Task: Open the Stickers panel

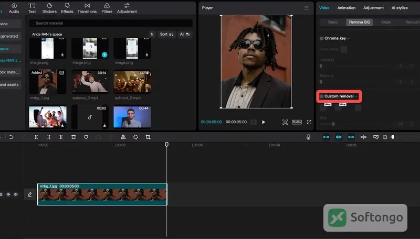Action: coord(49,8)
